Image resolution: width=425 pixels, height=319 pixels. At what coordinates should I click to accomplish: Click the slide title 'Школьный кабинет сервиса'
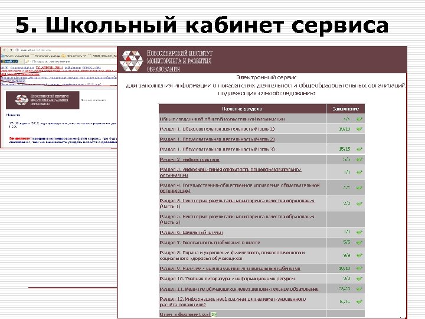coord(217,25)
